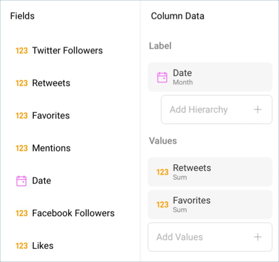The width and height of the screenshot is (279, 262).
Task: Click the numeric icon next to Retweets field
Action: click(22, 83)
